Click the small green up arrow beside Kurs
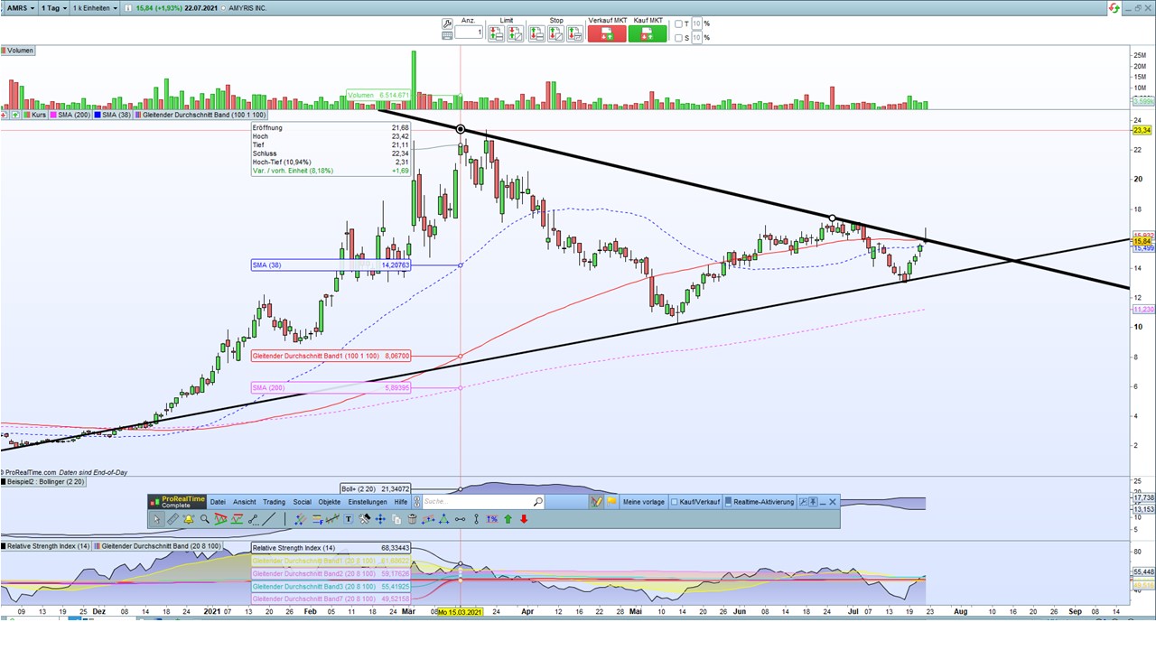This screenshot has height=650, width=1156. click(x=16, y=115)
